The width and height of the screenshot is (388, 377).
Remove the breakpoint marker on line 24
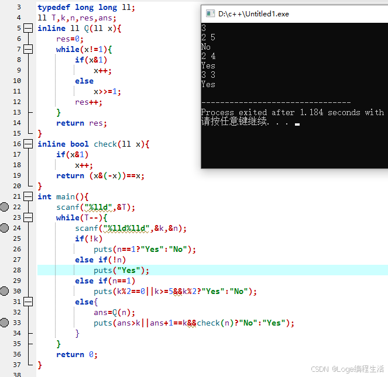[4, 228]
